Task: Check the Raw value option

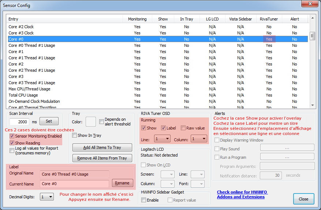Action: pos(183,128)
